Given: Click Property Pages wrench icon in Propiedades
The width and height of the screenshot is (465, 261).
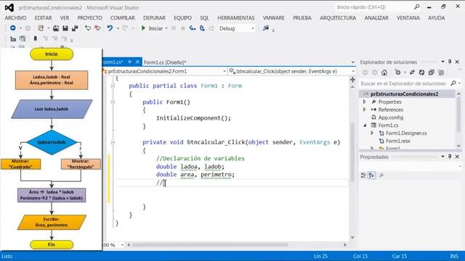Looking at the screenshot, I should (381, 175).
